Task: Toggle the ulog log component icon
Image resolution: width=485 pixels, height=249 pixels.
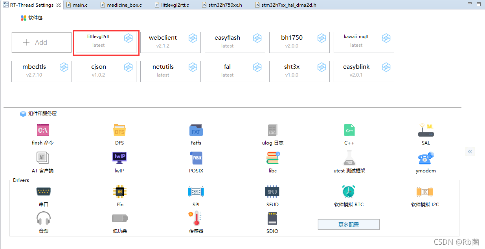Action: click(x=272, y=130)
